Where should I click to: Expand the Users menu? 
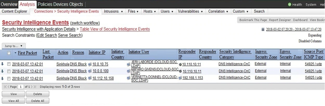[167, 12]
